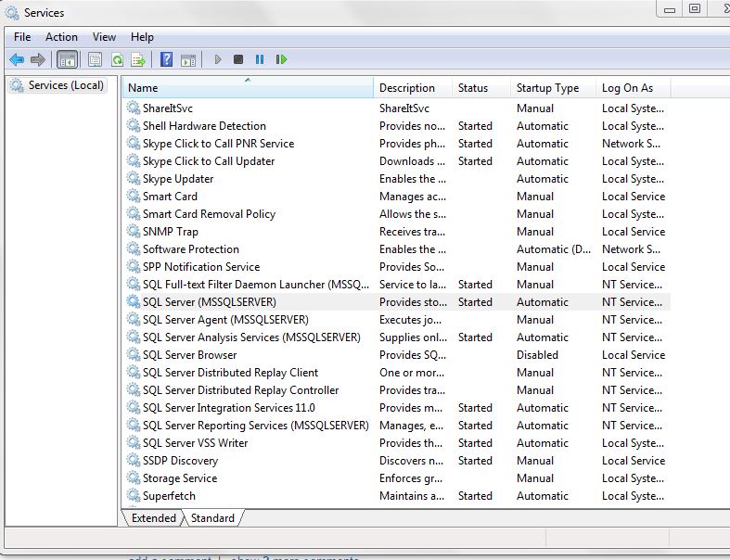
Task: Open the View menu
Action: coord(104,37)
